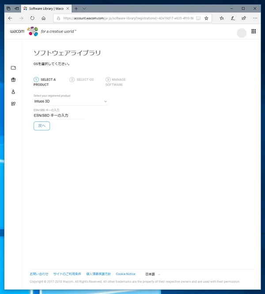Click the Wacom logo
Image resolution: width=265 pixels, height=294 pixels.
[x=43, y=31]
